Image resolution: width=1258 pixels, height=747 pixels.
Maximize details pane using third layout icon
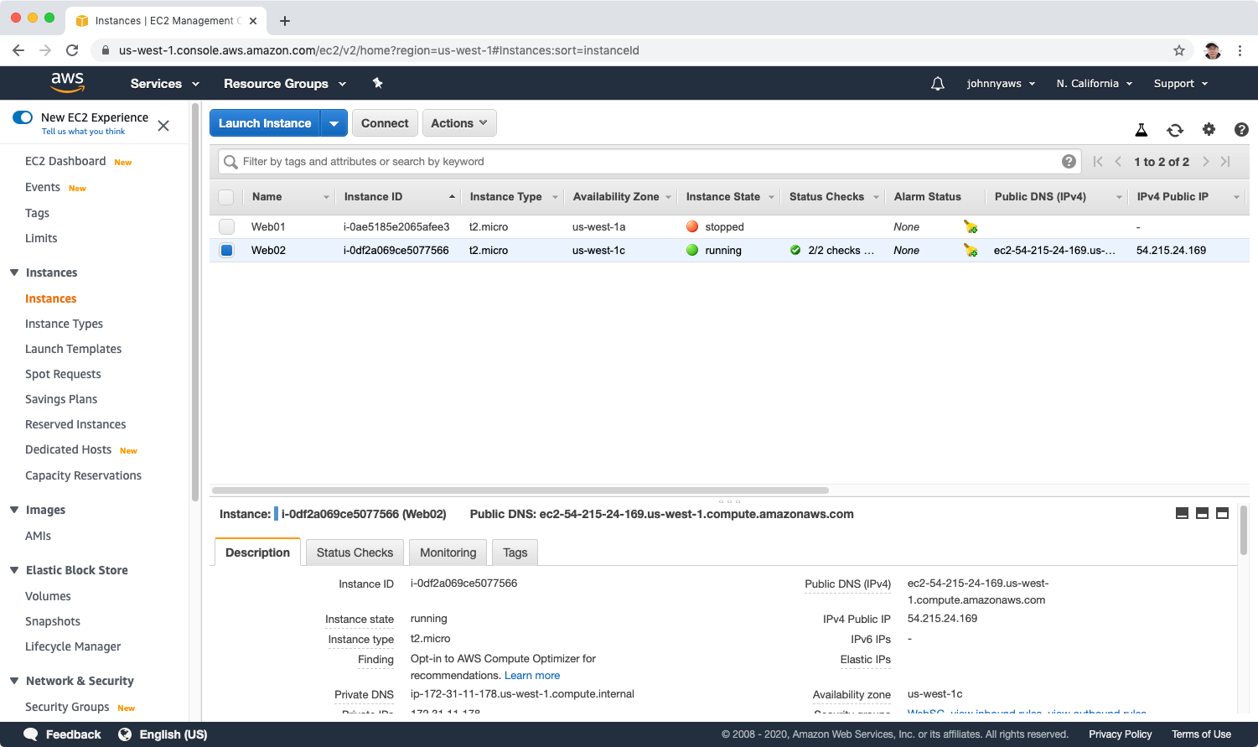[1222, 513]
